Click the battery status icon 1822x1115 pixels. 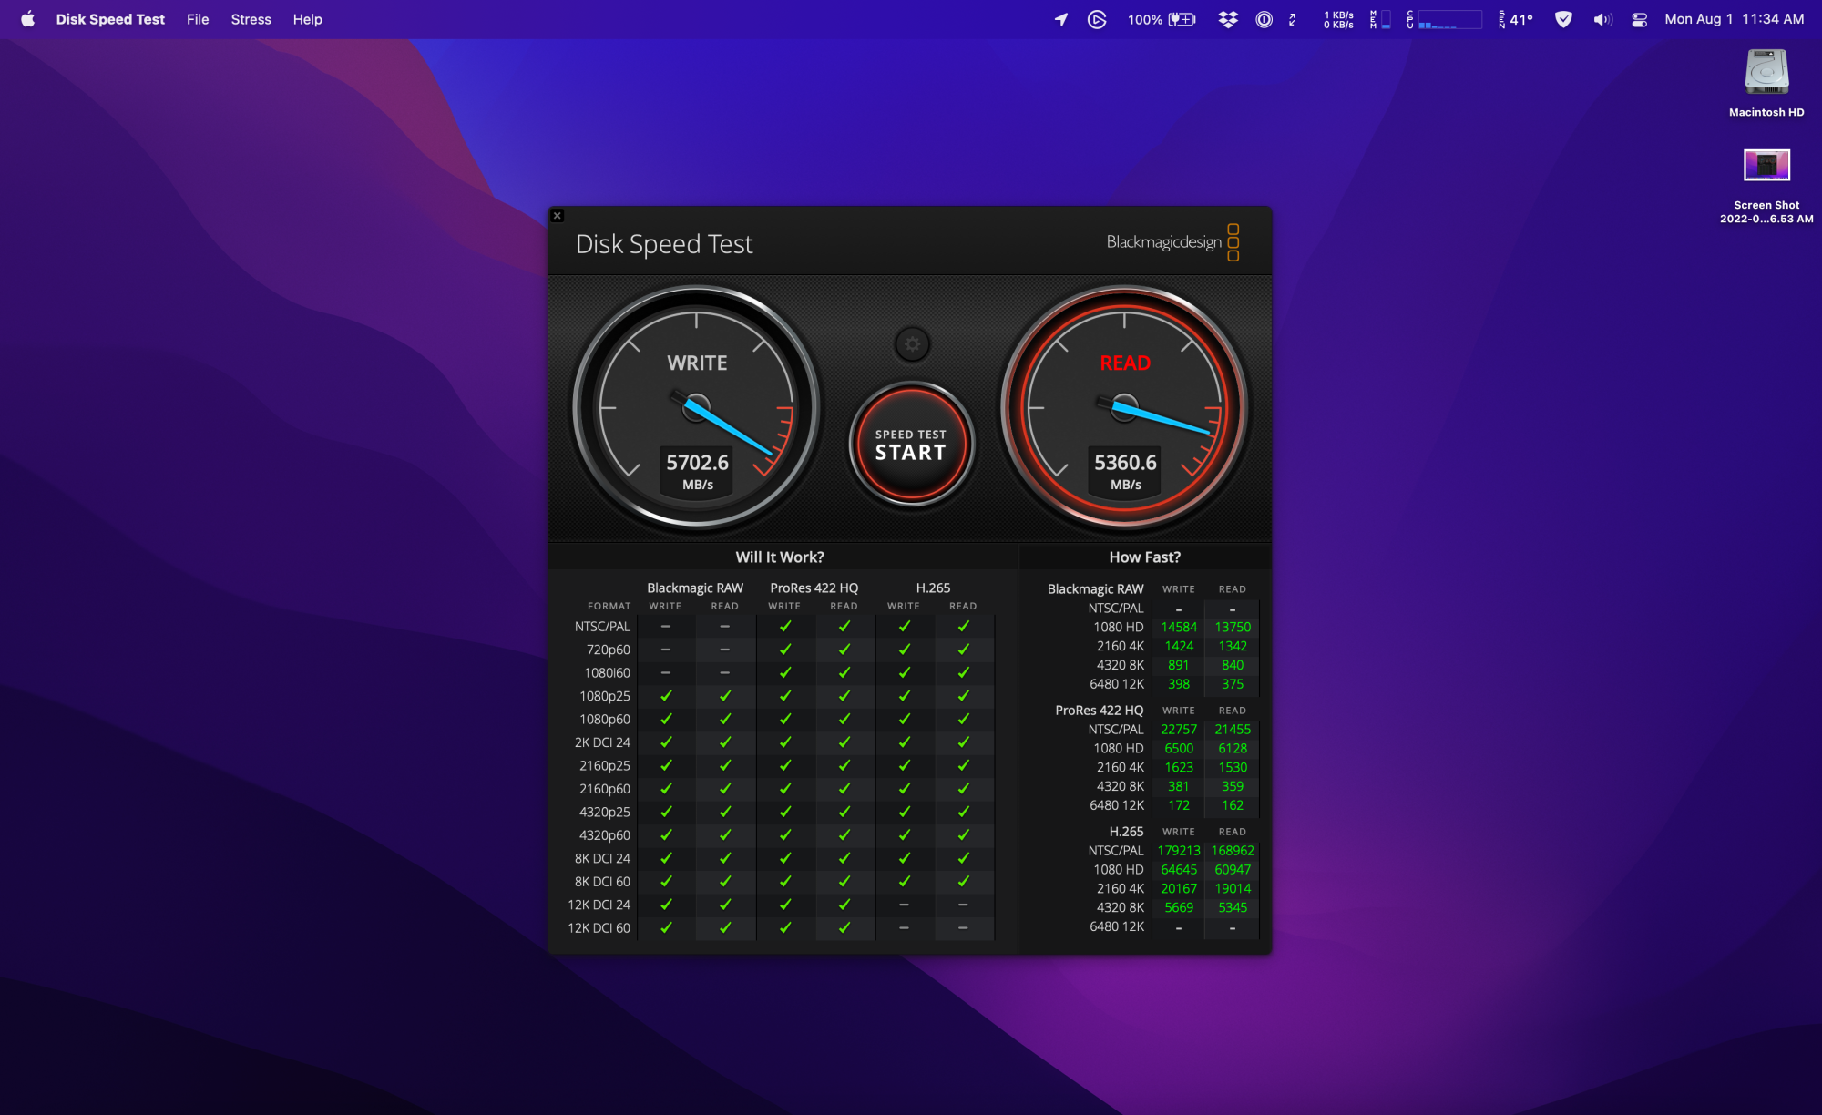[1182, 19]
